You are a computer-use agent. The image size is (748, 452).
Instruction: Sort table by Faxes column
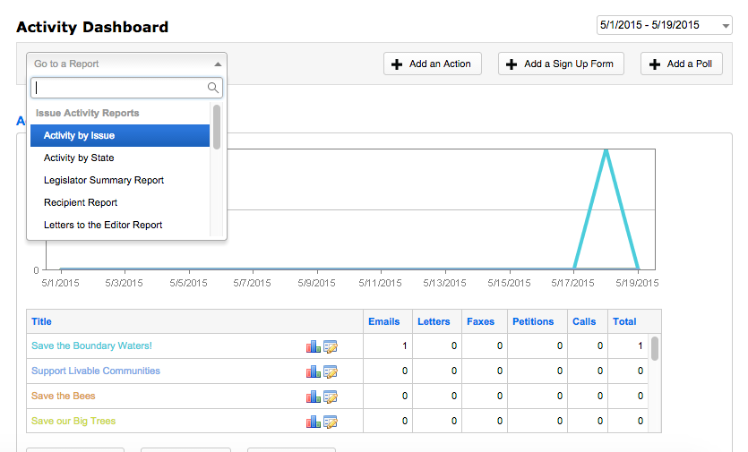pos(480,321)
